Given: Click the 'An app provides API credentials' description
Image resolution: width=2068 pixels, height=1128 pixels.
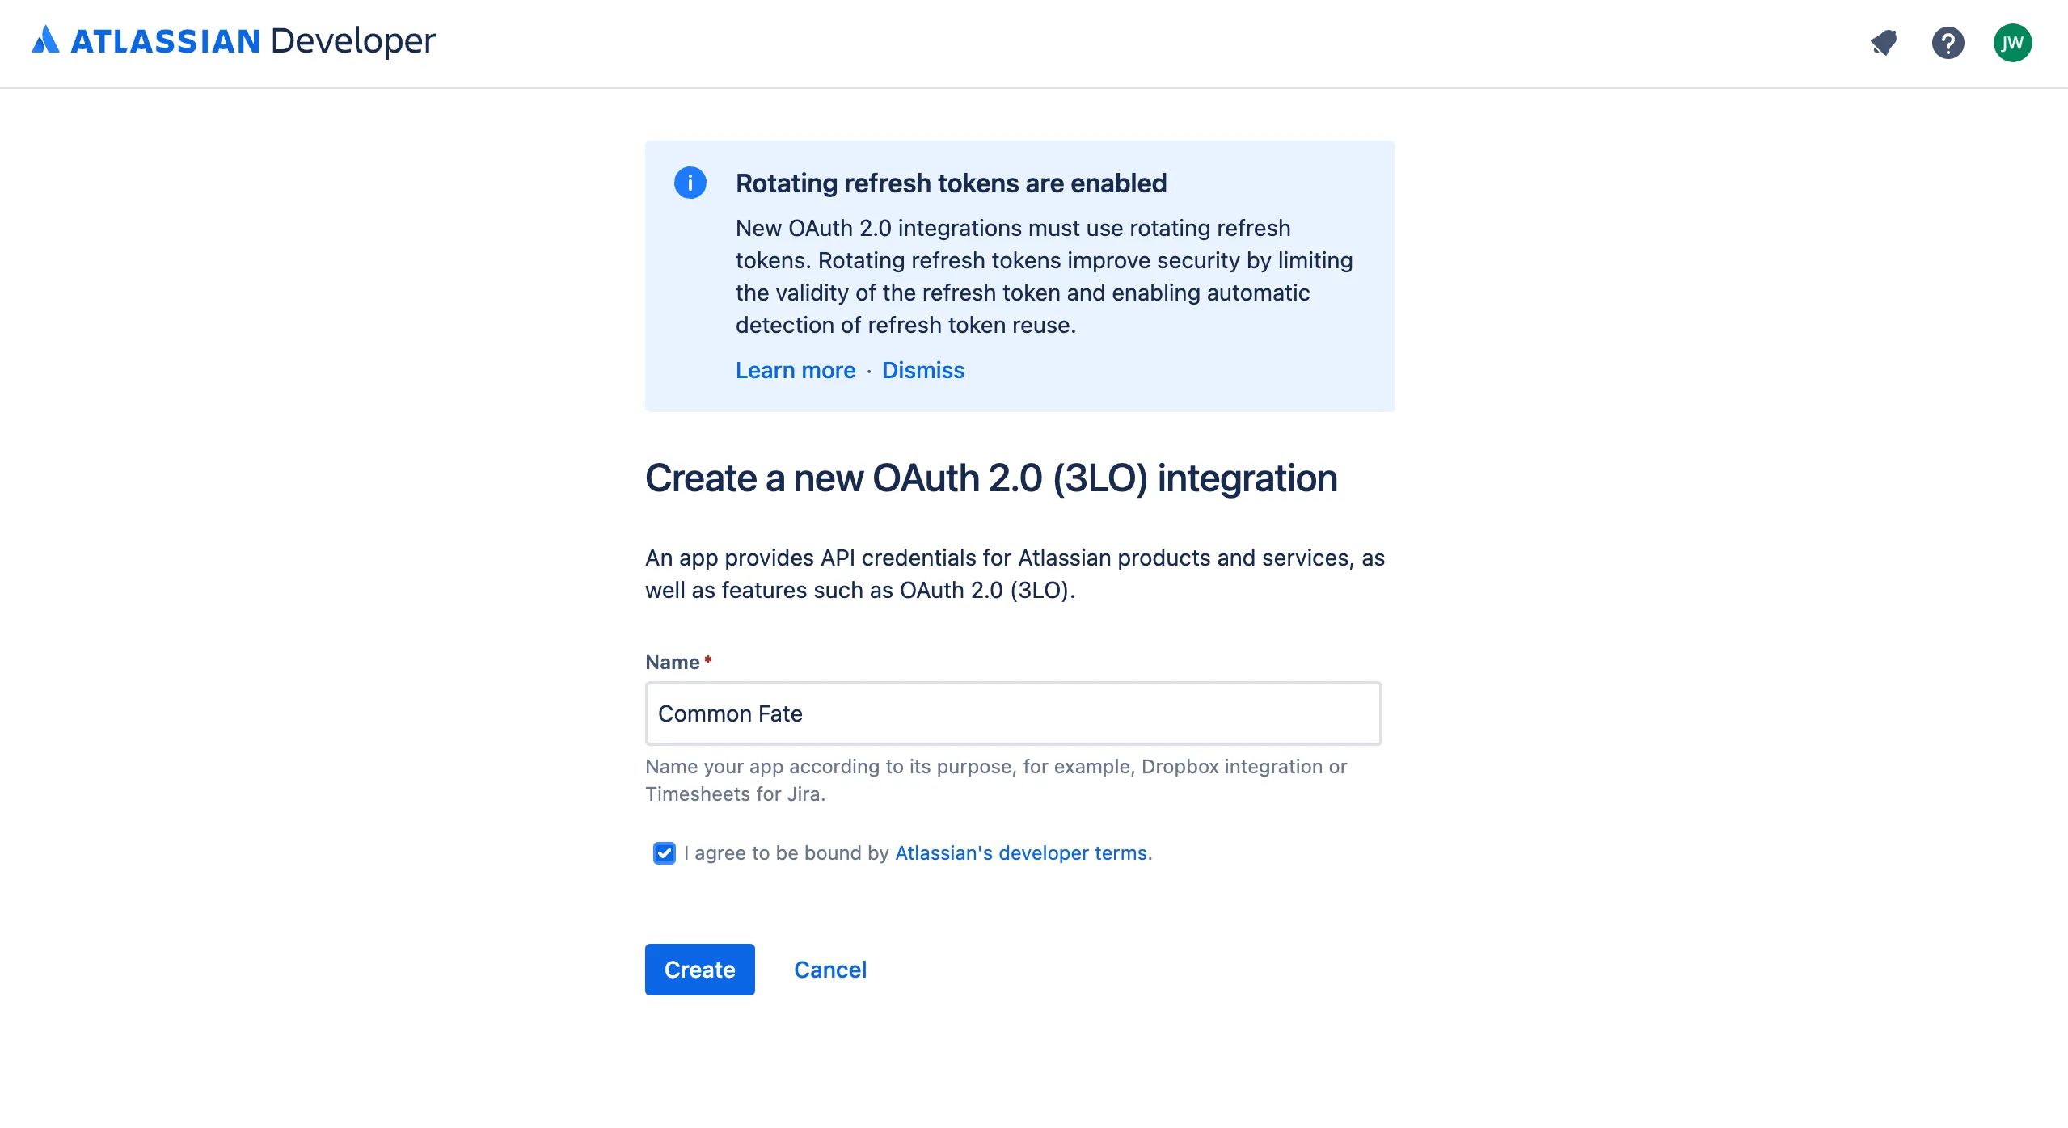Looking at the screenshot, I should pyautogui.click(x=1015, y=574).
